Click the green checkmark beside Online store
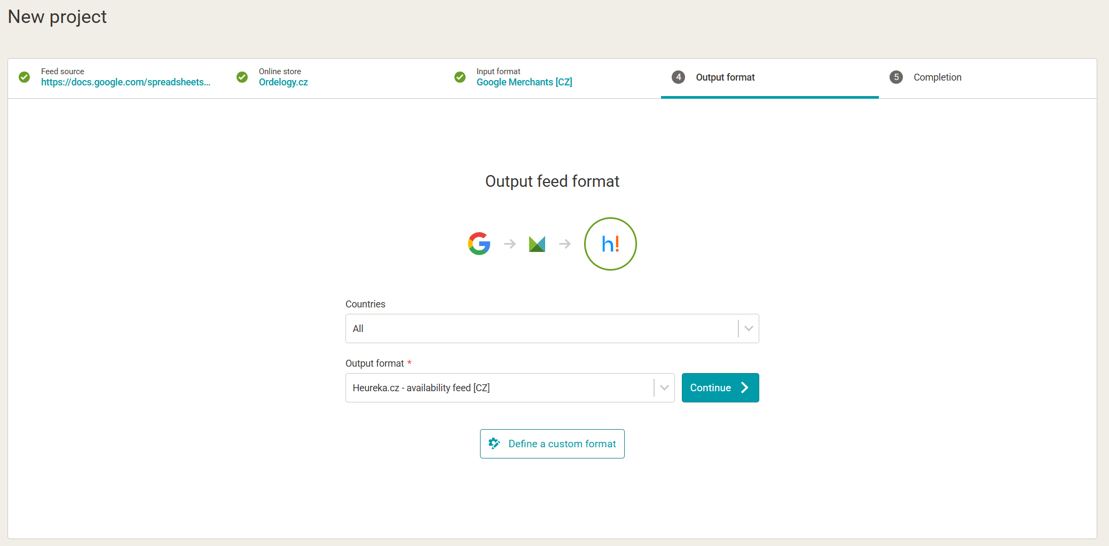Screen dimensions: 1109x546 (242, 77)
